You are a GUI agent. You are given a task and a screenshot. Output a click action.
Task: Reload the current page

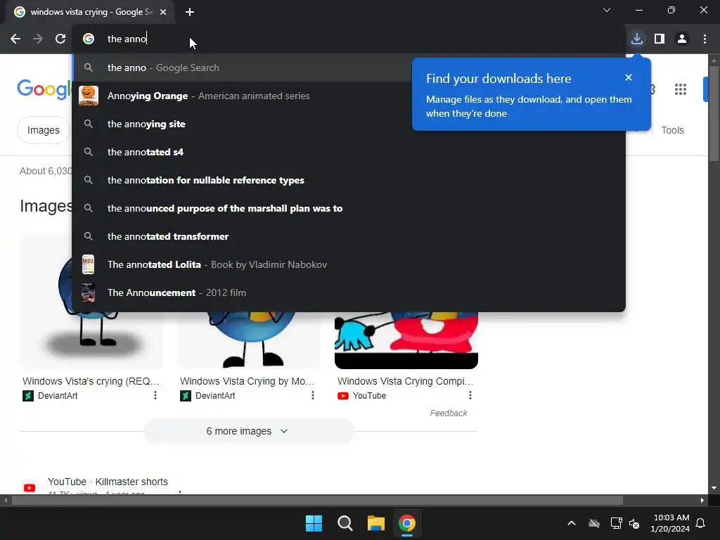pos(60,39)
